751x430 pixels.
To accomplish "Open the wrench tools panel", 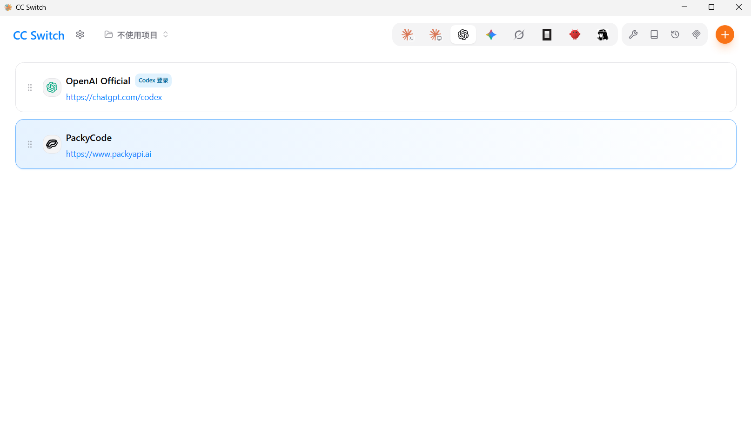I will click(x=633, y=34).
